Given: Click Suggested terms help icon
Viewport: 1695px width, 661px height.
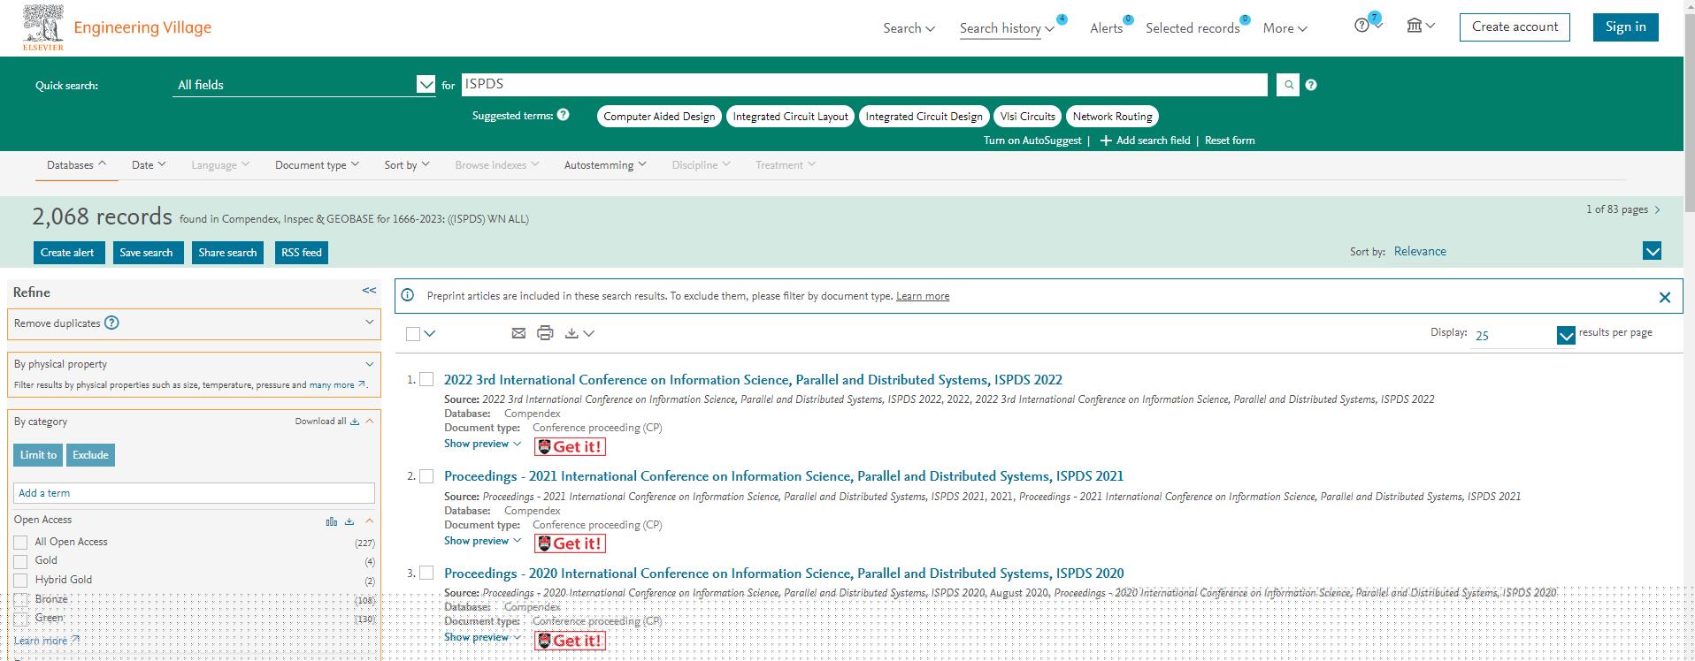Looking at the screenshot, I should 563,115.
